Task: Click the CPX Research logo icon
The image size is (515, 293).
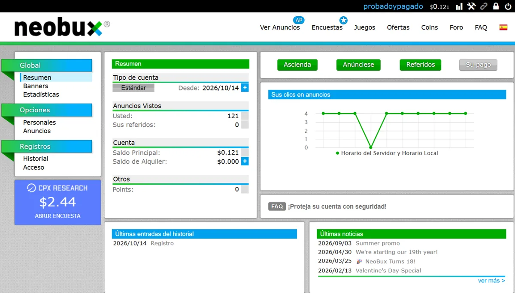Action: [x=31, y=188]
